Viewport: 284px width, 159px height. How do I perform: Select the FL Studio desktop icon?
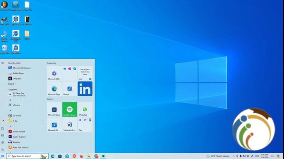4,6
